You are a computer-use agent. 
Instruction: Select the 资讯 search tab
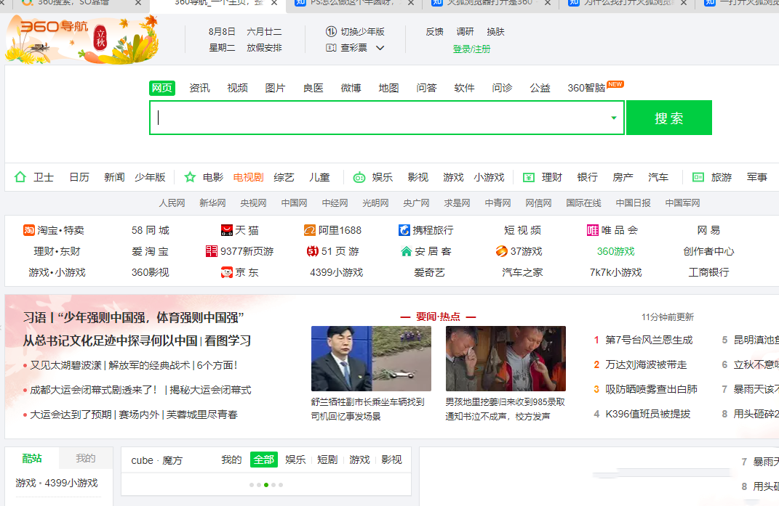[200, 89]
